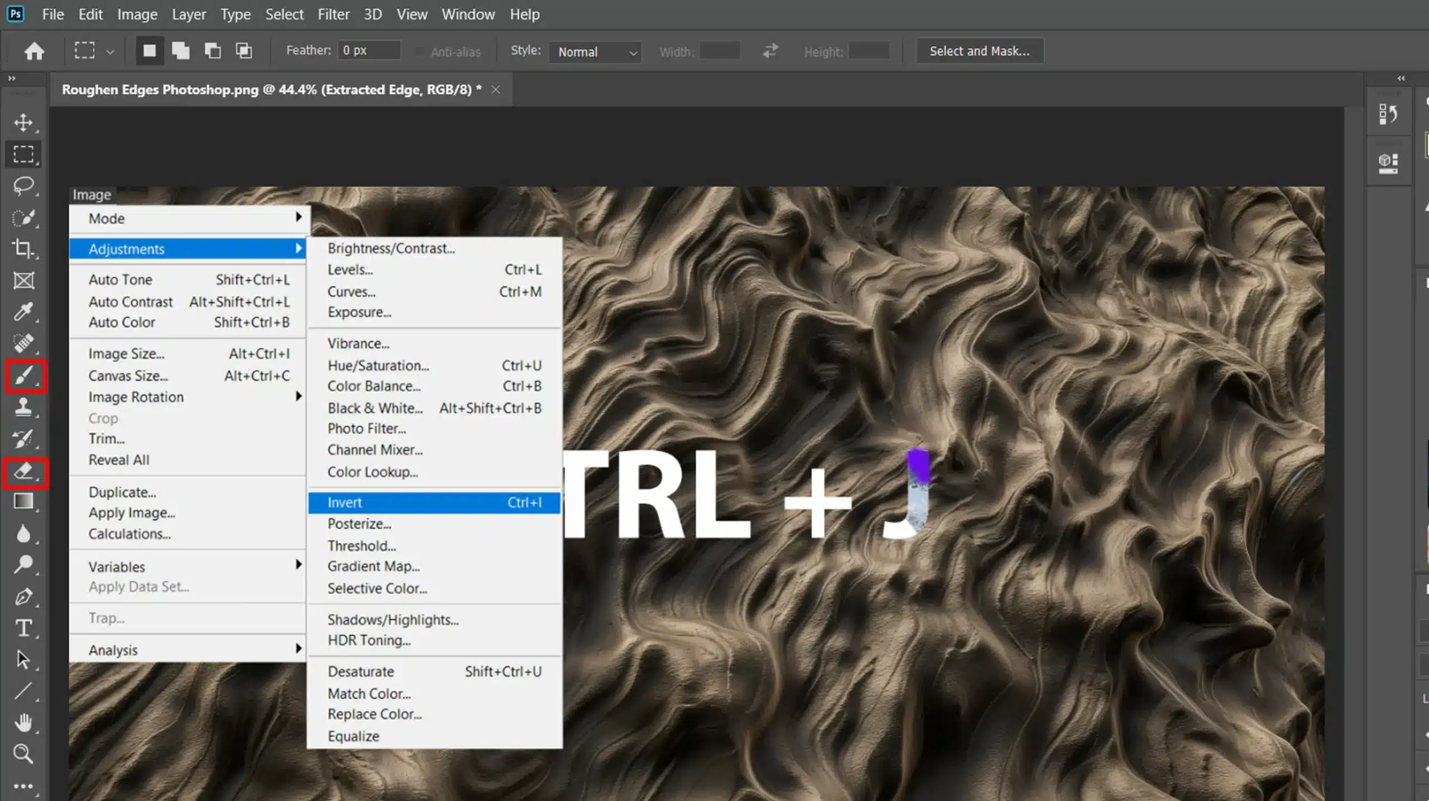Click Image Size menu entry
The height and width of the screenshot is (801, 1429).
point(189,353)
